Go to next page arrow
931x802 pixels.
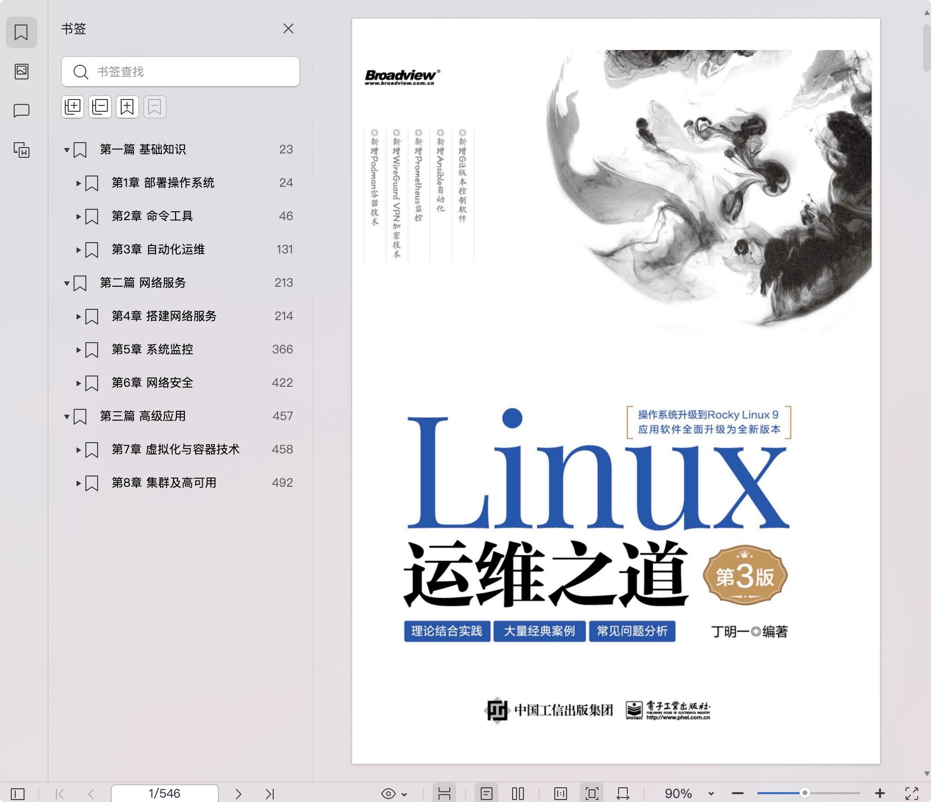[238, 794]
